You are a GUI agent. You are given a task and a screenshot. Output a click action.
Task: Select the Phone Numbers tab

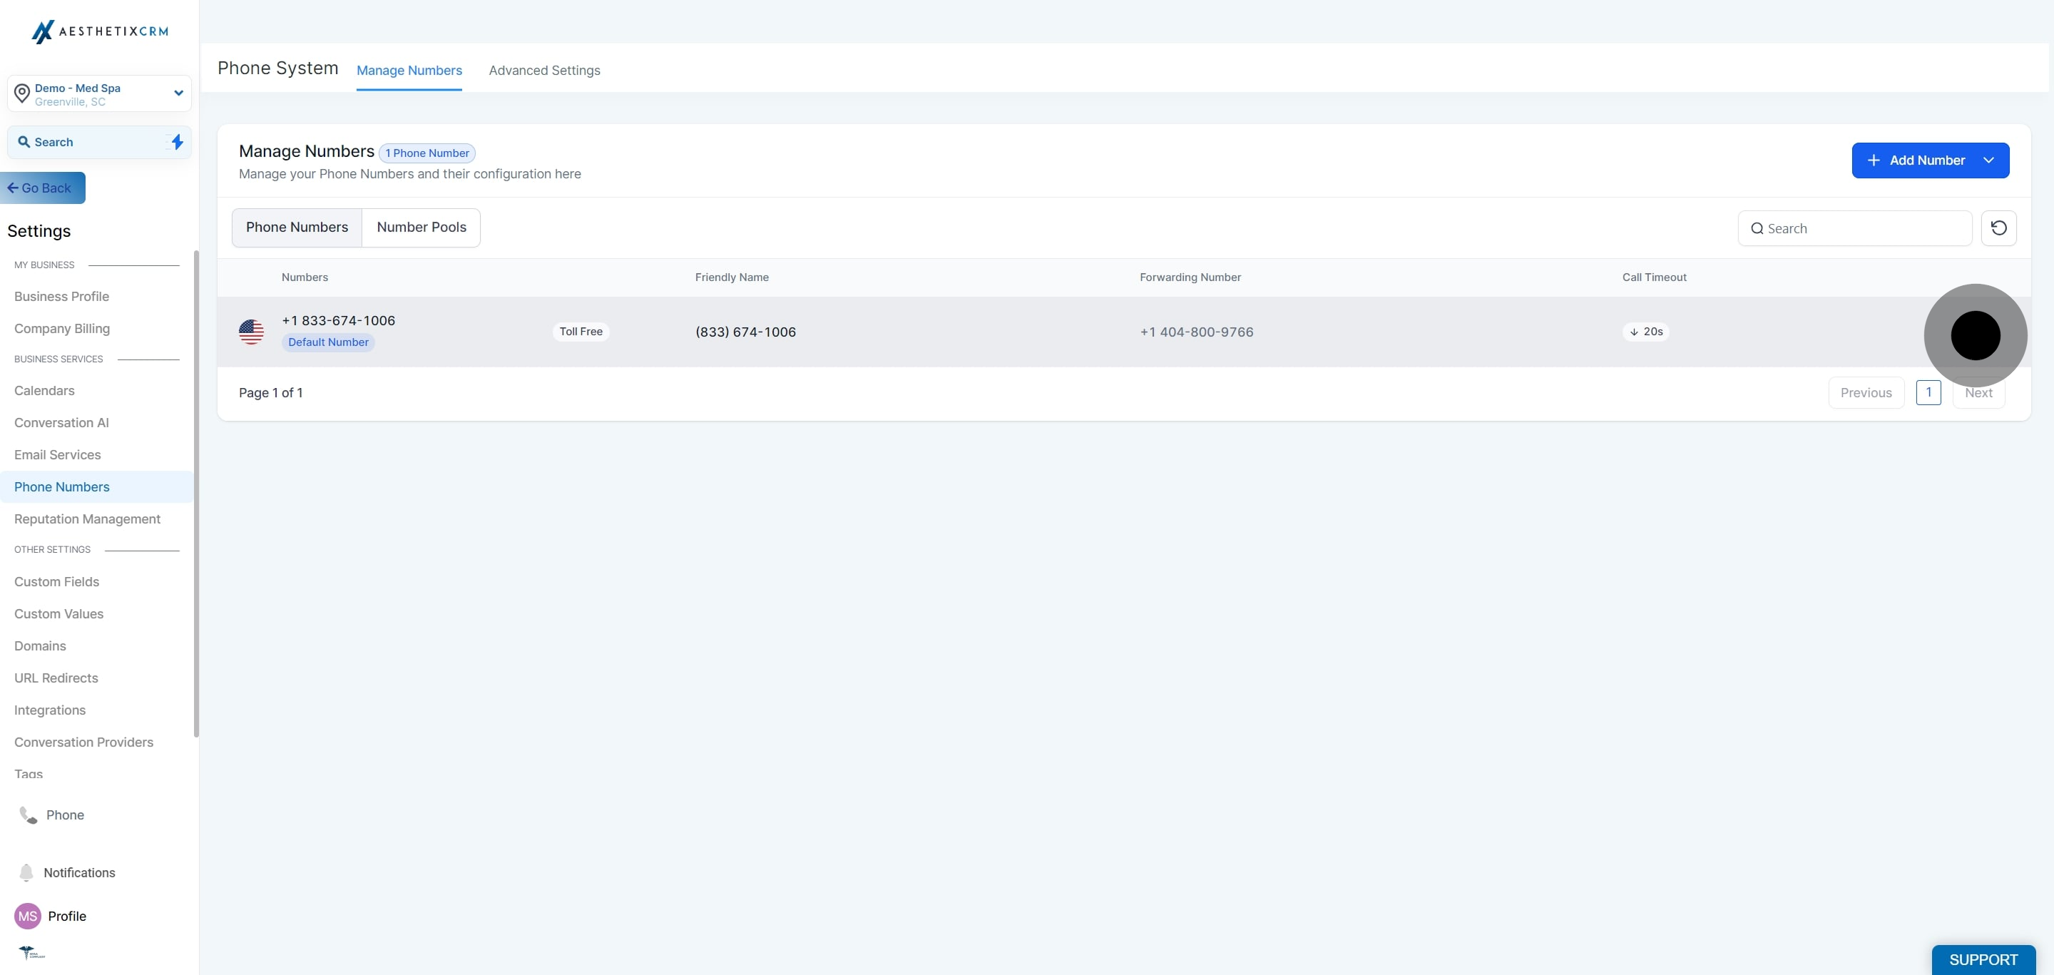297,228
